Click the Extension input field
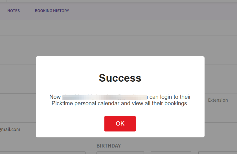The width and height of the screenshot is (237, 154). tap(218, 100)
